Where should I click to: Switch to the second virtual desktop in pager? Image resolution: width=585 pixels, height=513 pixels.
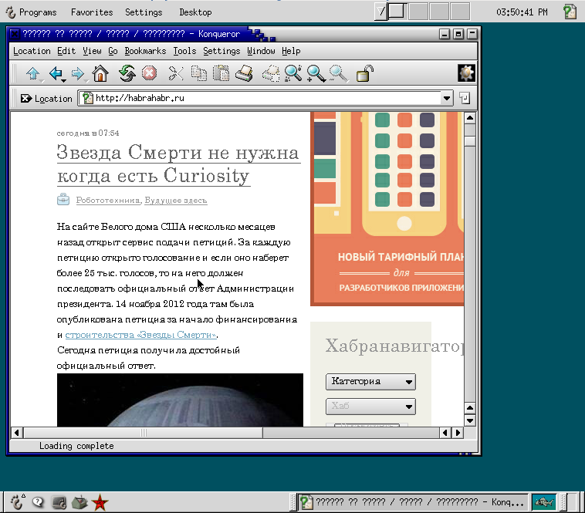point(418,12)
